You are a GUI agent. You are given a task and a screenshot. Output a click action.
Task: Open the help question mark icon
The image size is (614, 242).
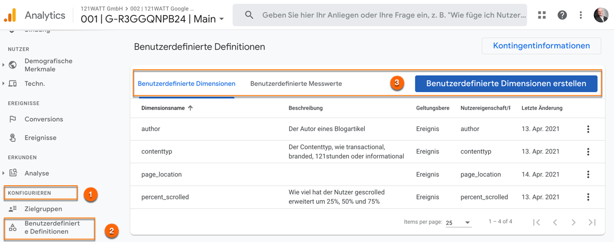562,15
